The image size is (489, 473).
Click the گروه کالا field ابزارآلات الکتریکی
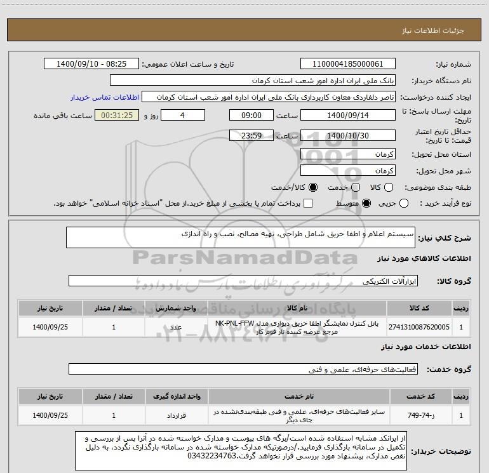pos(243,281)
